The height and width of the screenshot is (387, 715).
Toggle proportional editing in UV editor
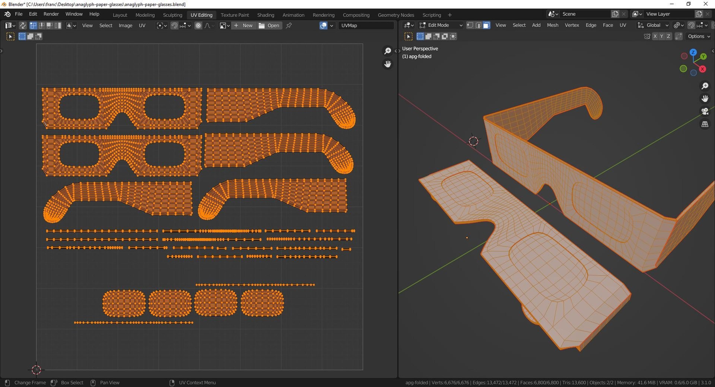[198, 25]
